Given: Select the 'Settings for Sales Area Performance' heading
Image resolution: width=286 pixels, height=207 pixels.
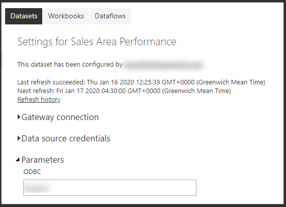Looking at the screenshot, I should 97,42.
